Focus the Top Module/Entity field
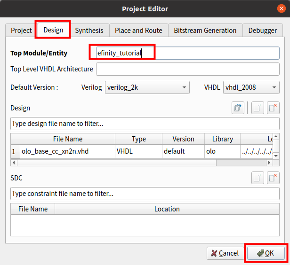The width and height of the screenshot is (290, 265). tap(187, 53)
